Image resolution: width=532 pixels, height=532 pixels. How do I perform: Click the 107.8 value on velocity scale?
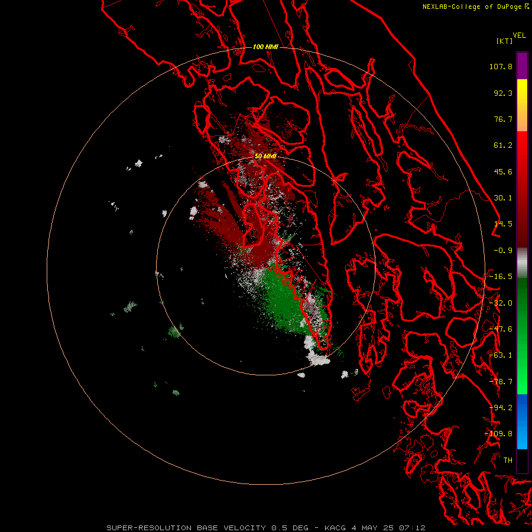(501, 66)
